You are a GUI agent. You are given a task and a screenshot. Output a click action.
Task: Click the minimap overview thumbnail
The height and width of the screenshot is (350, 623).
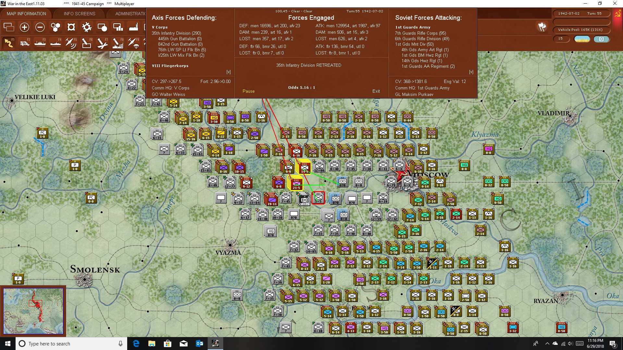coord(33,311)
